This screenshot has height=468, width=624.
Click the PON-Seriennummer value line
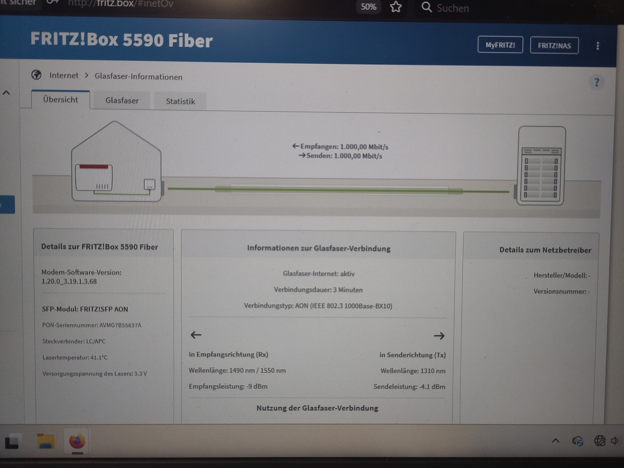pos(92,325)
